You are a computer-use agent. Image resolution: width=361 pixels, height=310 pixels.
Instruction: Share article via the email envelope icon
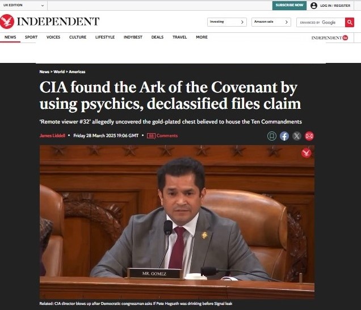pyautogui.click(x=309, y=136)
